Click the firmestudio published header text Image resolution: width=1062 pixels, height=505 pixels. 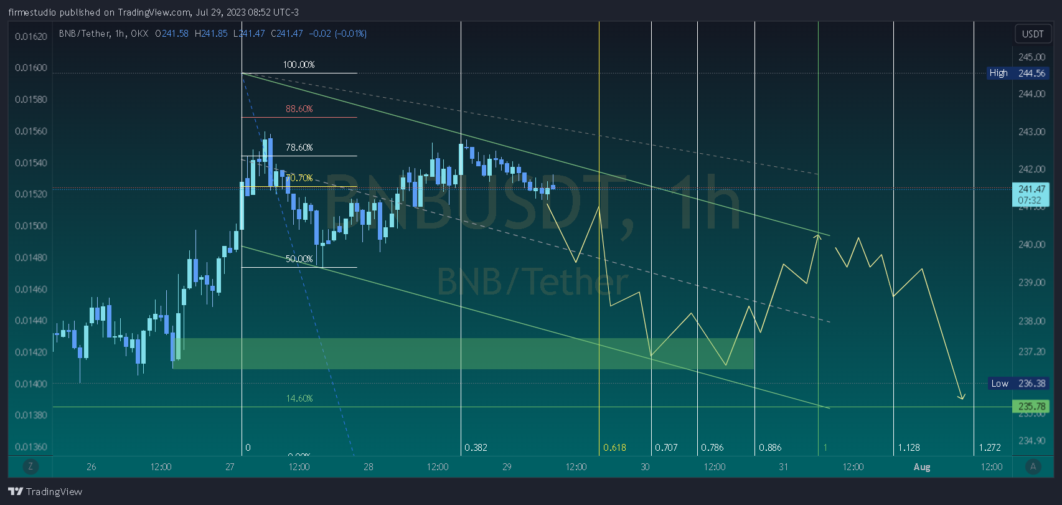pos(153,12)
